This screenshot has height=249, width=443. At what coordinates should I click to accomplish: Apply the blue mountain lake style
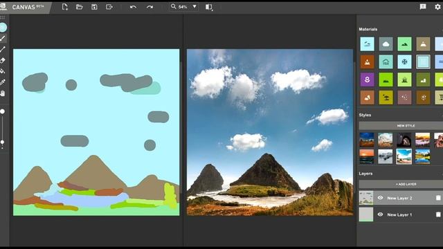pyautogui.click(x=423, y=157)
